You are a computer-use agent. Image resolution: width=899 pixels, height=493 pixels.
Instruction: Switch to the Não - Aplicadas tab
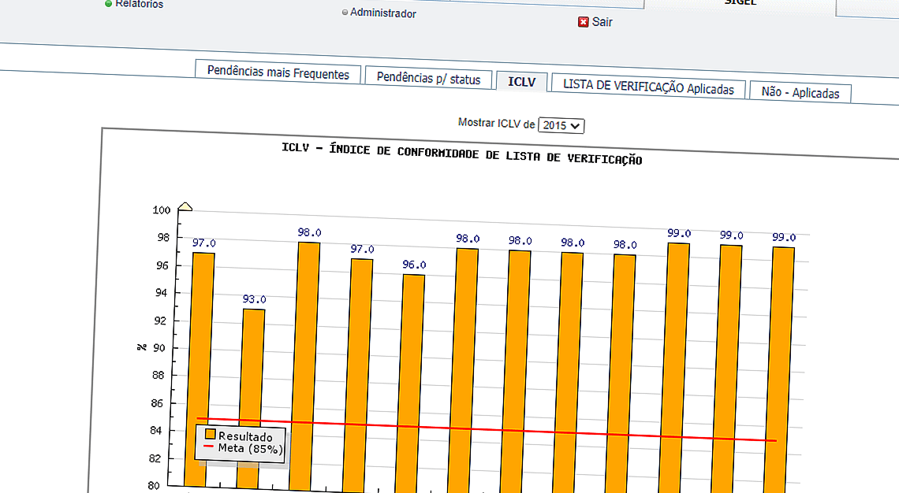[x=800, y=91]
